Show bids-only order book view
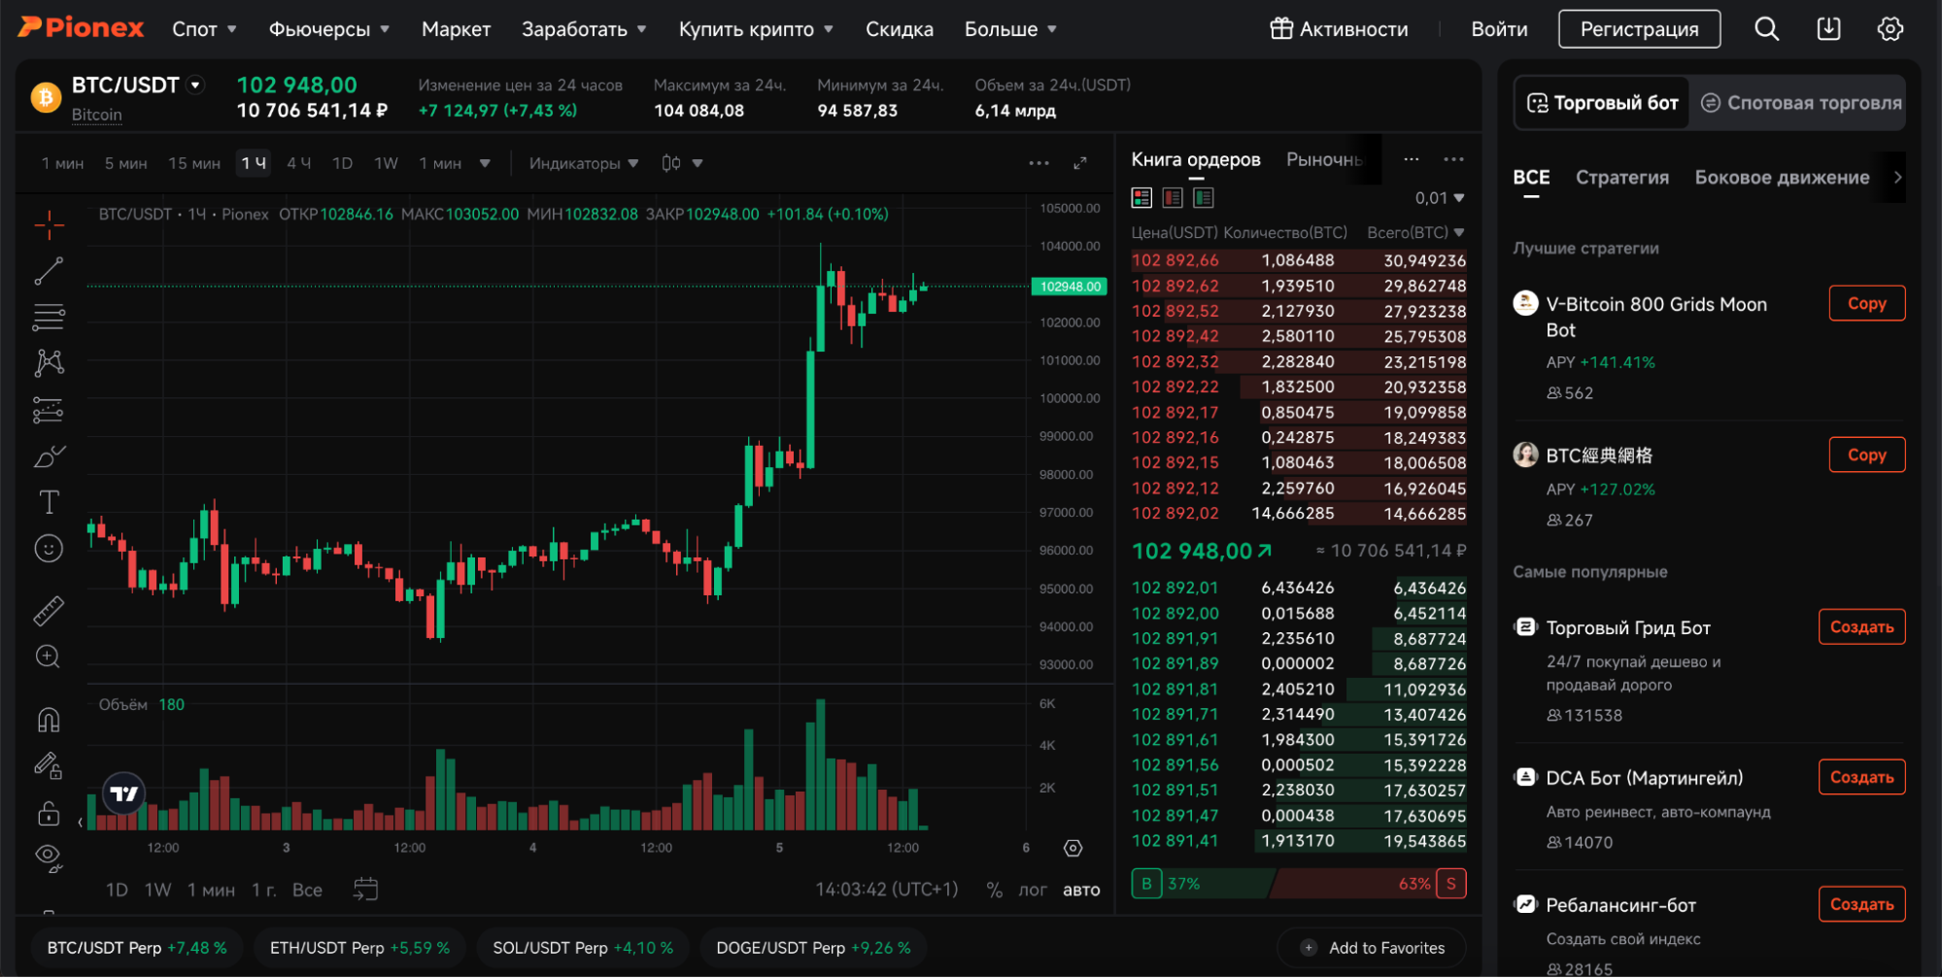Image resolution: width=1942 pixels, height=978 pixels. coord(1204,198)
